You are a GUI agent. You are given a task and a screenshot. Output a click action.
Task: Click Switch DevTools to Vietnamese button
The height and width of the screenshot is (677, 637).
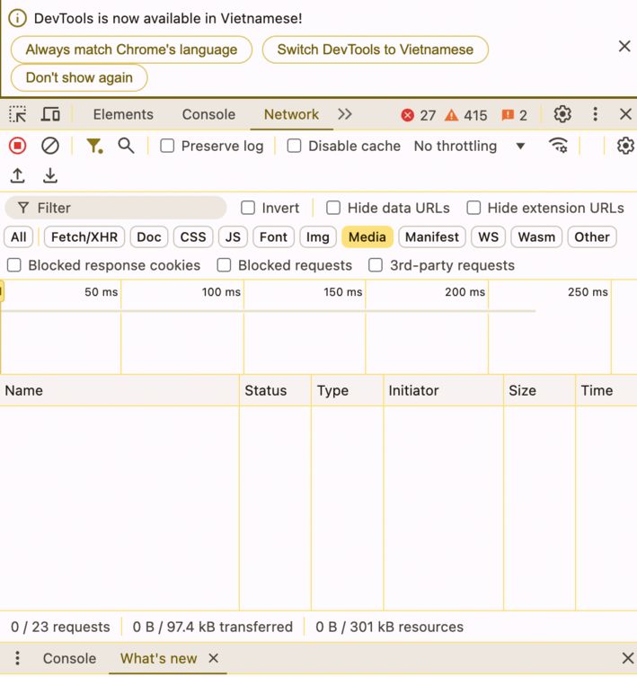click(x=375, y=49)
